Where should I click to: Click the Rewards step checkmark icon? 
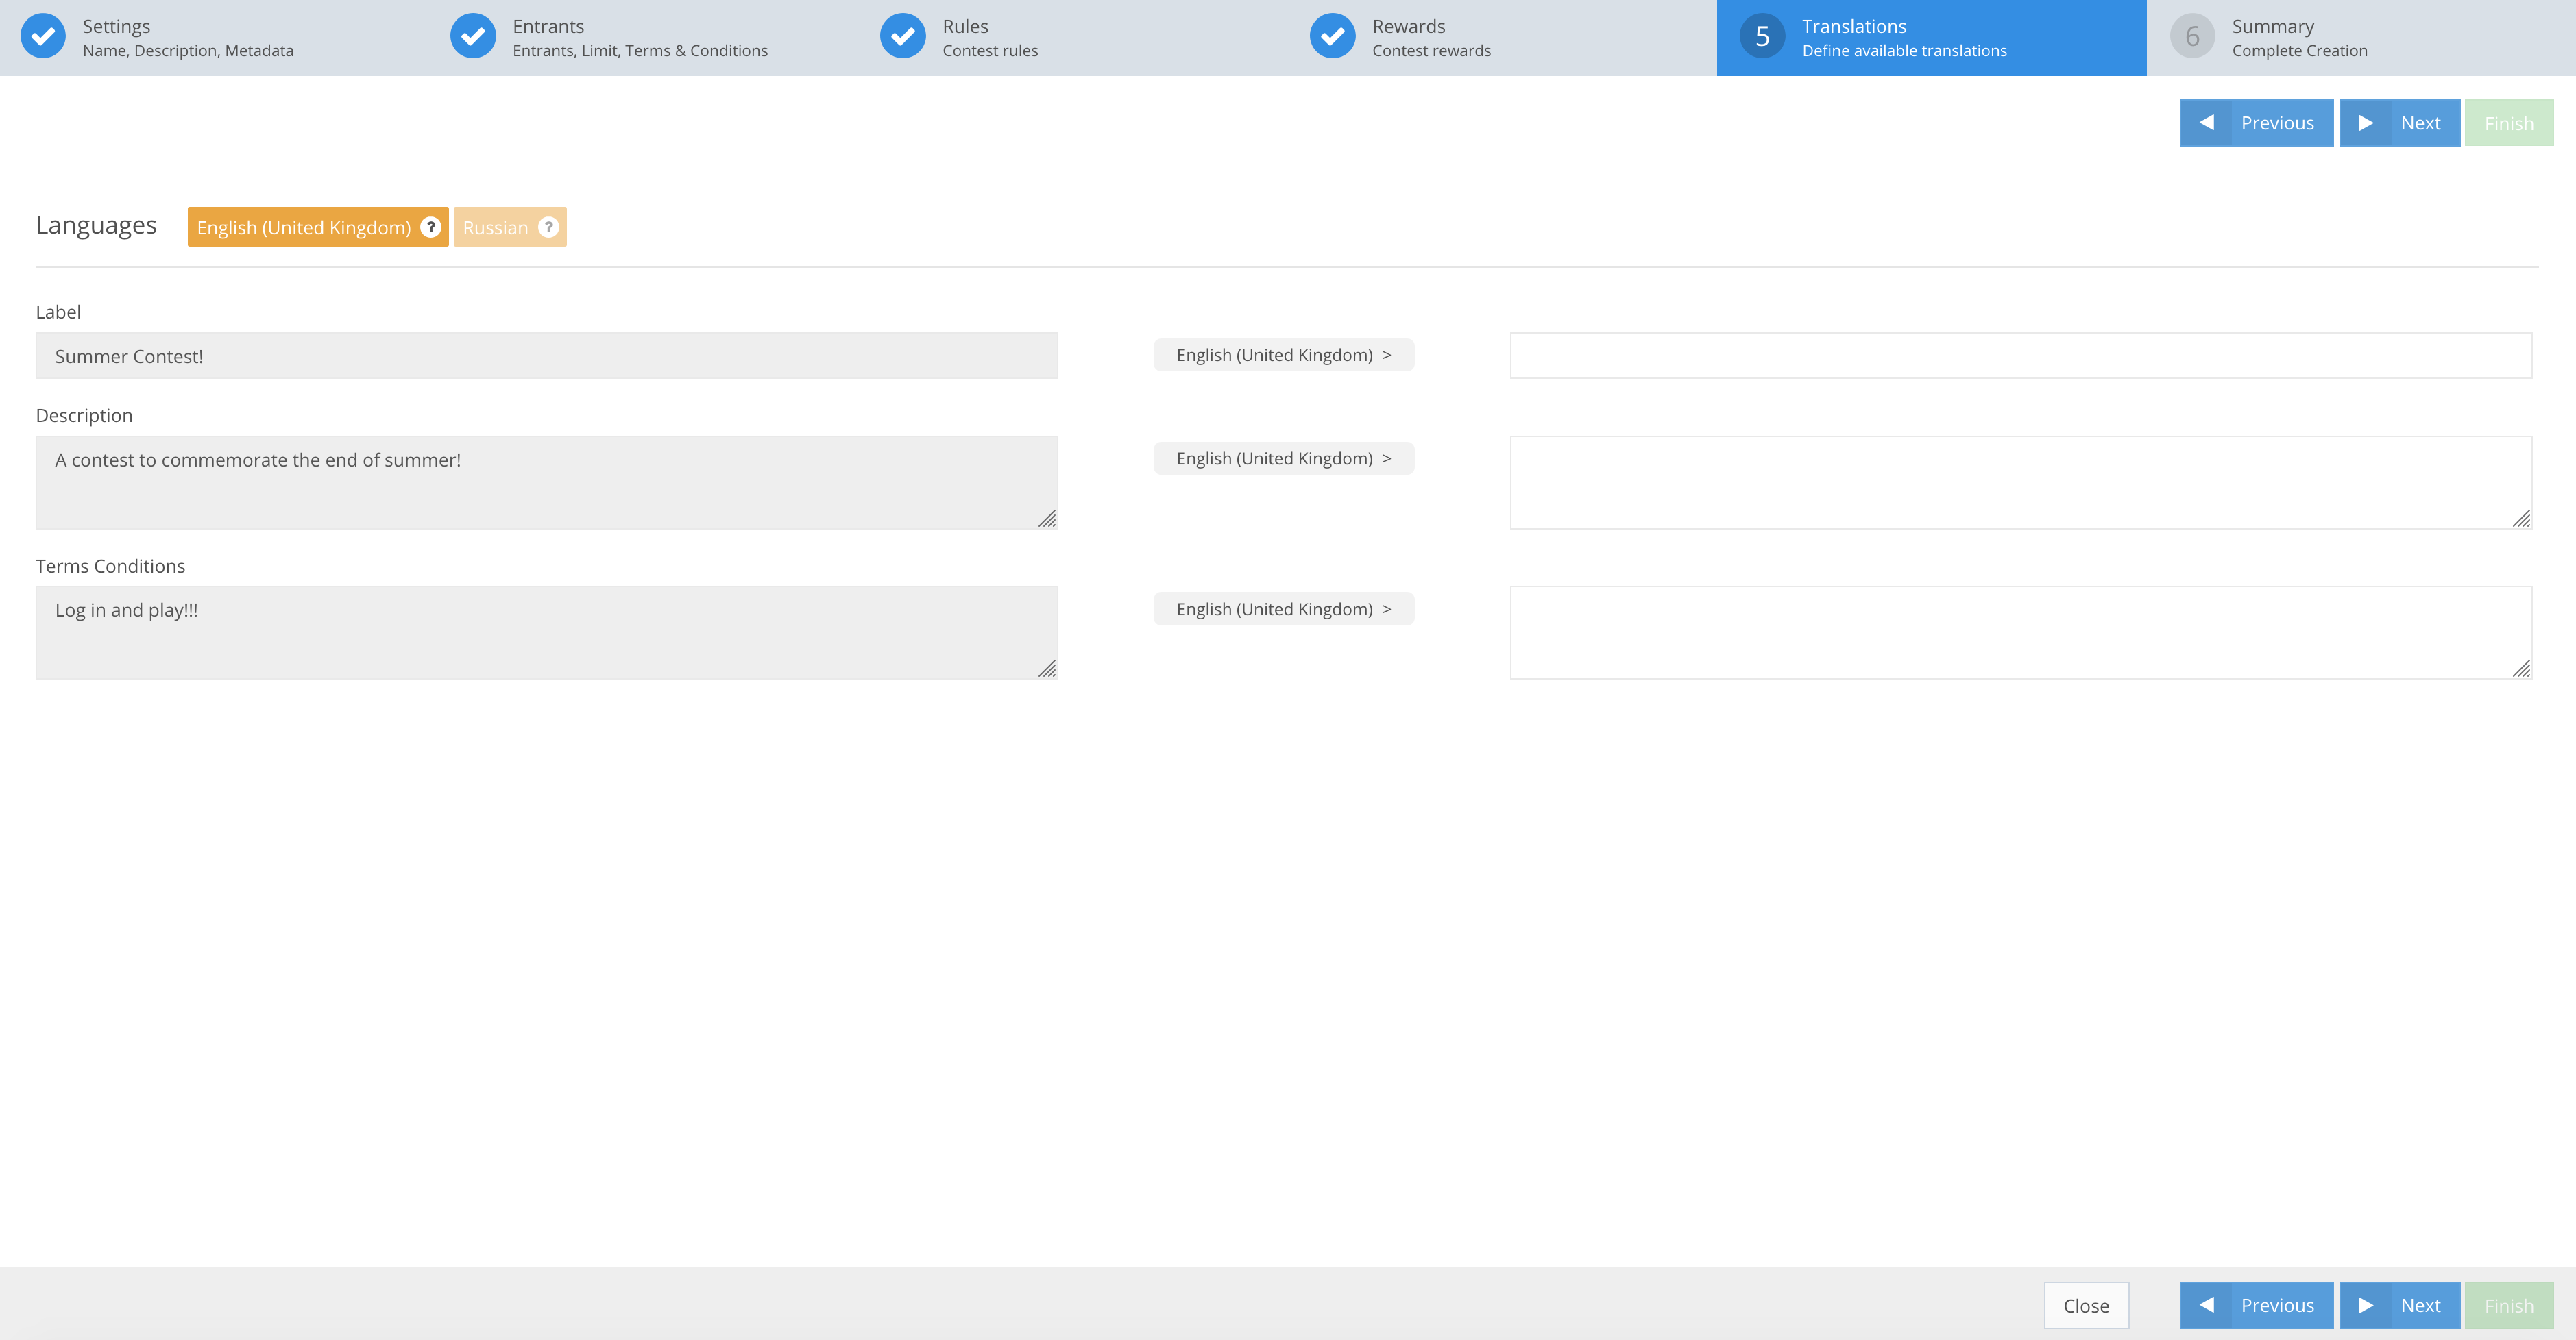(1333, 37)
